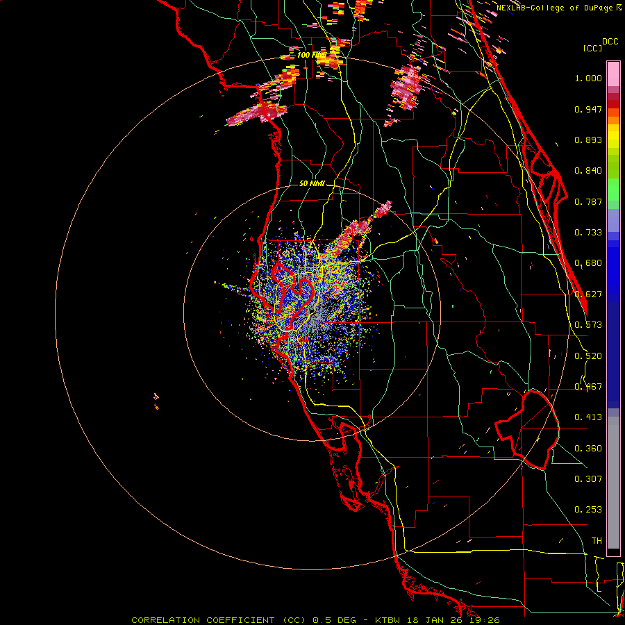Screen dimensions: 625x625
Task: Select the 0.520 scale value
Action: pos(588,356)
